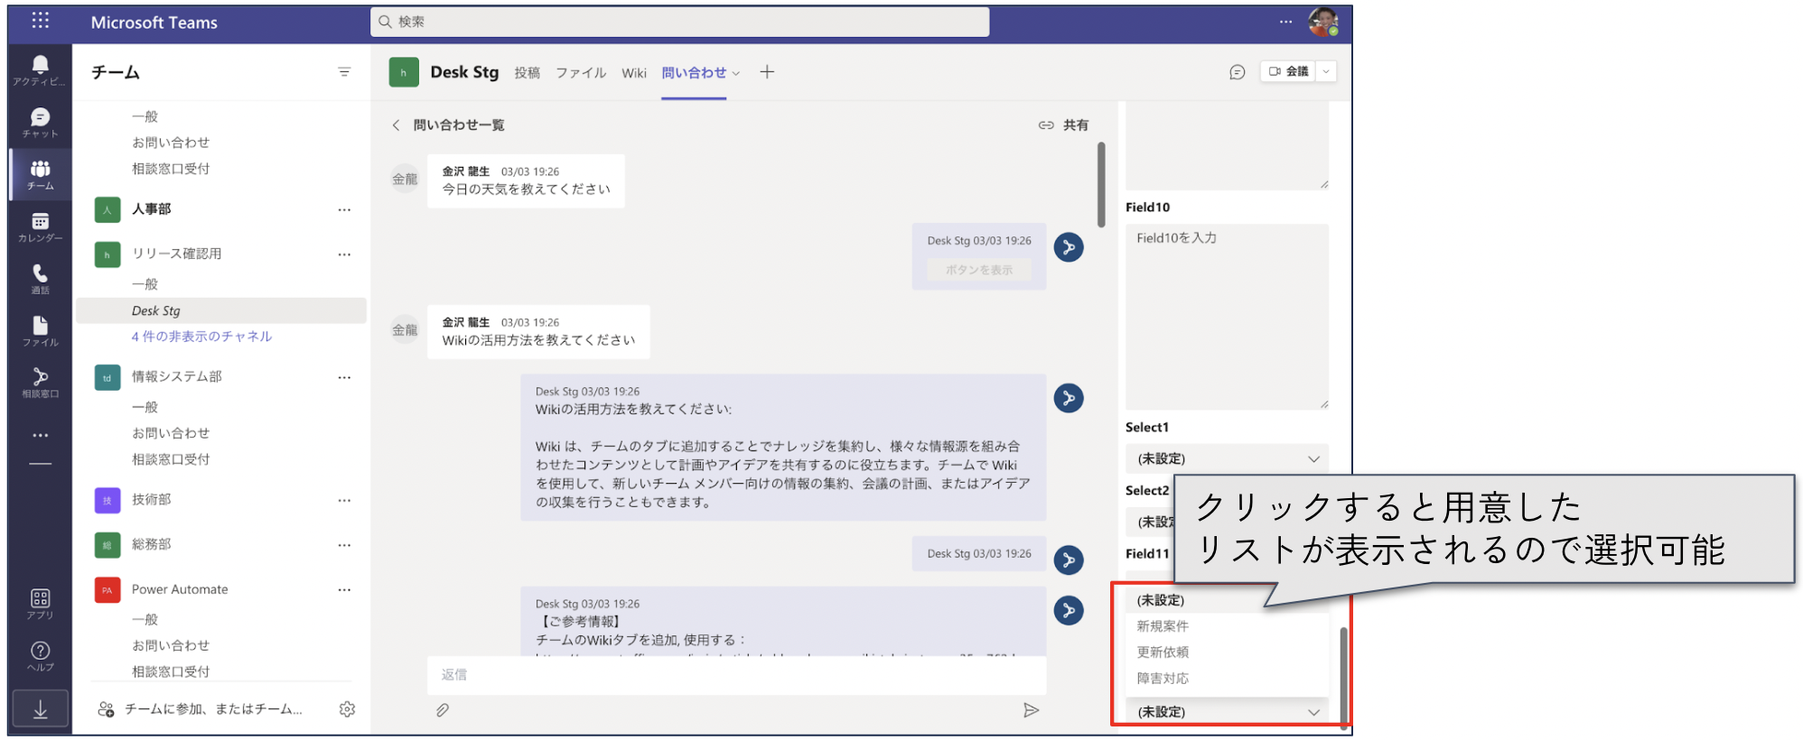Switch to Wiki tab
The width and height of the screenshot is (1803, 740).
(x=634, y=73)
